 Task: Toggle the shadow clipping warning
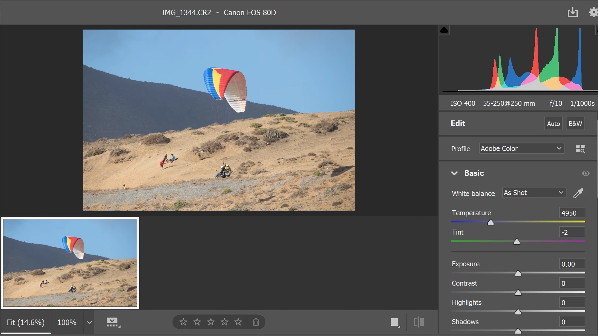tap(444, 30)
